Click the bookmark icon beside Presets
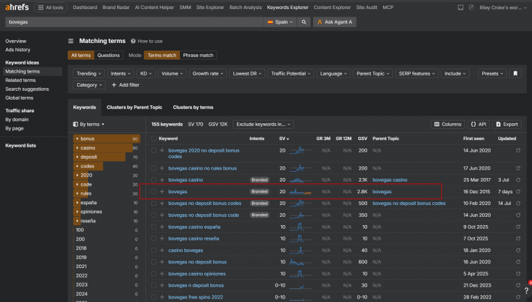 coord(515,73)
